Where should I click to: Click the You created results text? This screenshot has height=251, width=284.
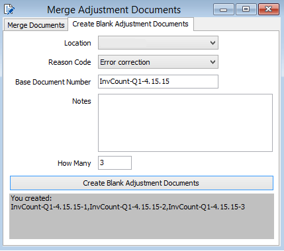[x=128, y=203]
